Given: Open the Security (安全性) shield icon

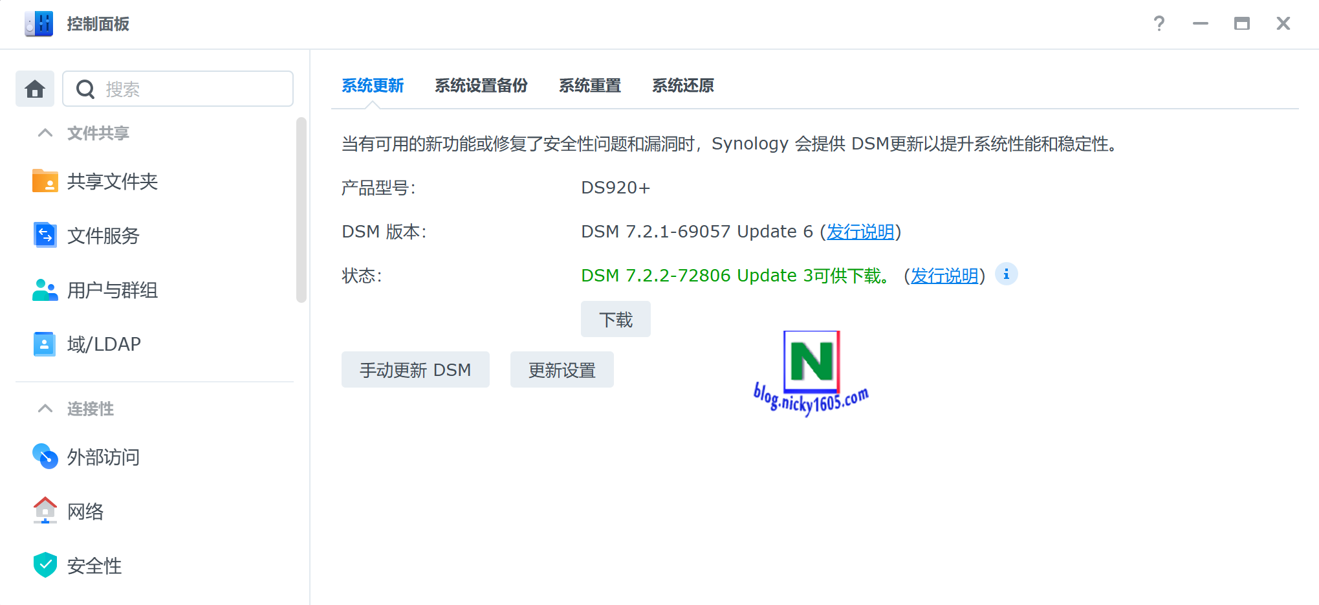Looking at the screenshot, I should coord(45,565).
